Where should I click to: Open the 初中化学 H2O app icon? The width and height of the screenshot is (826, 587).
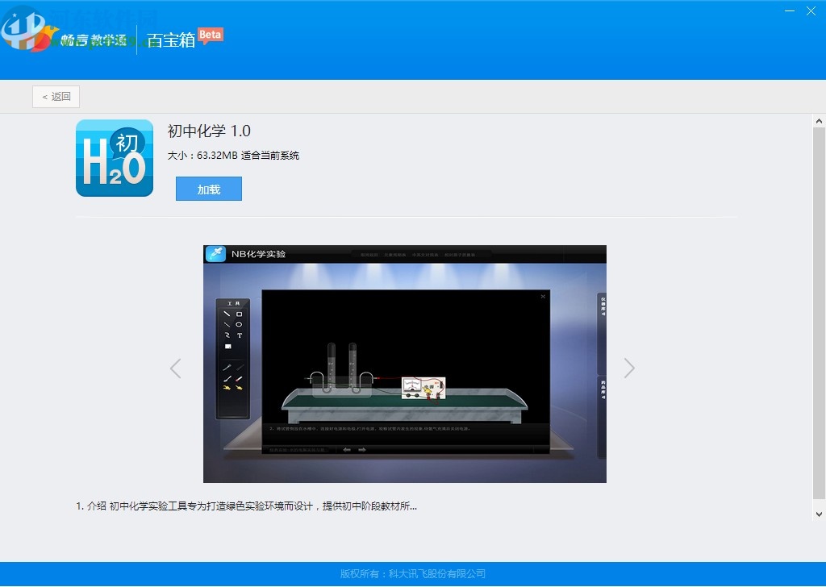coord(115,158)
